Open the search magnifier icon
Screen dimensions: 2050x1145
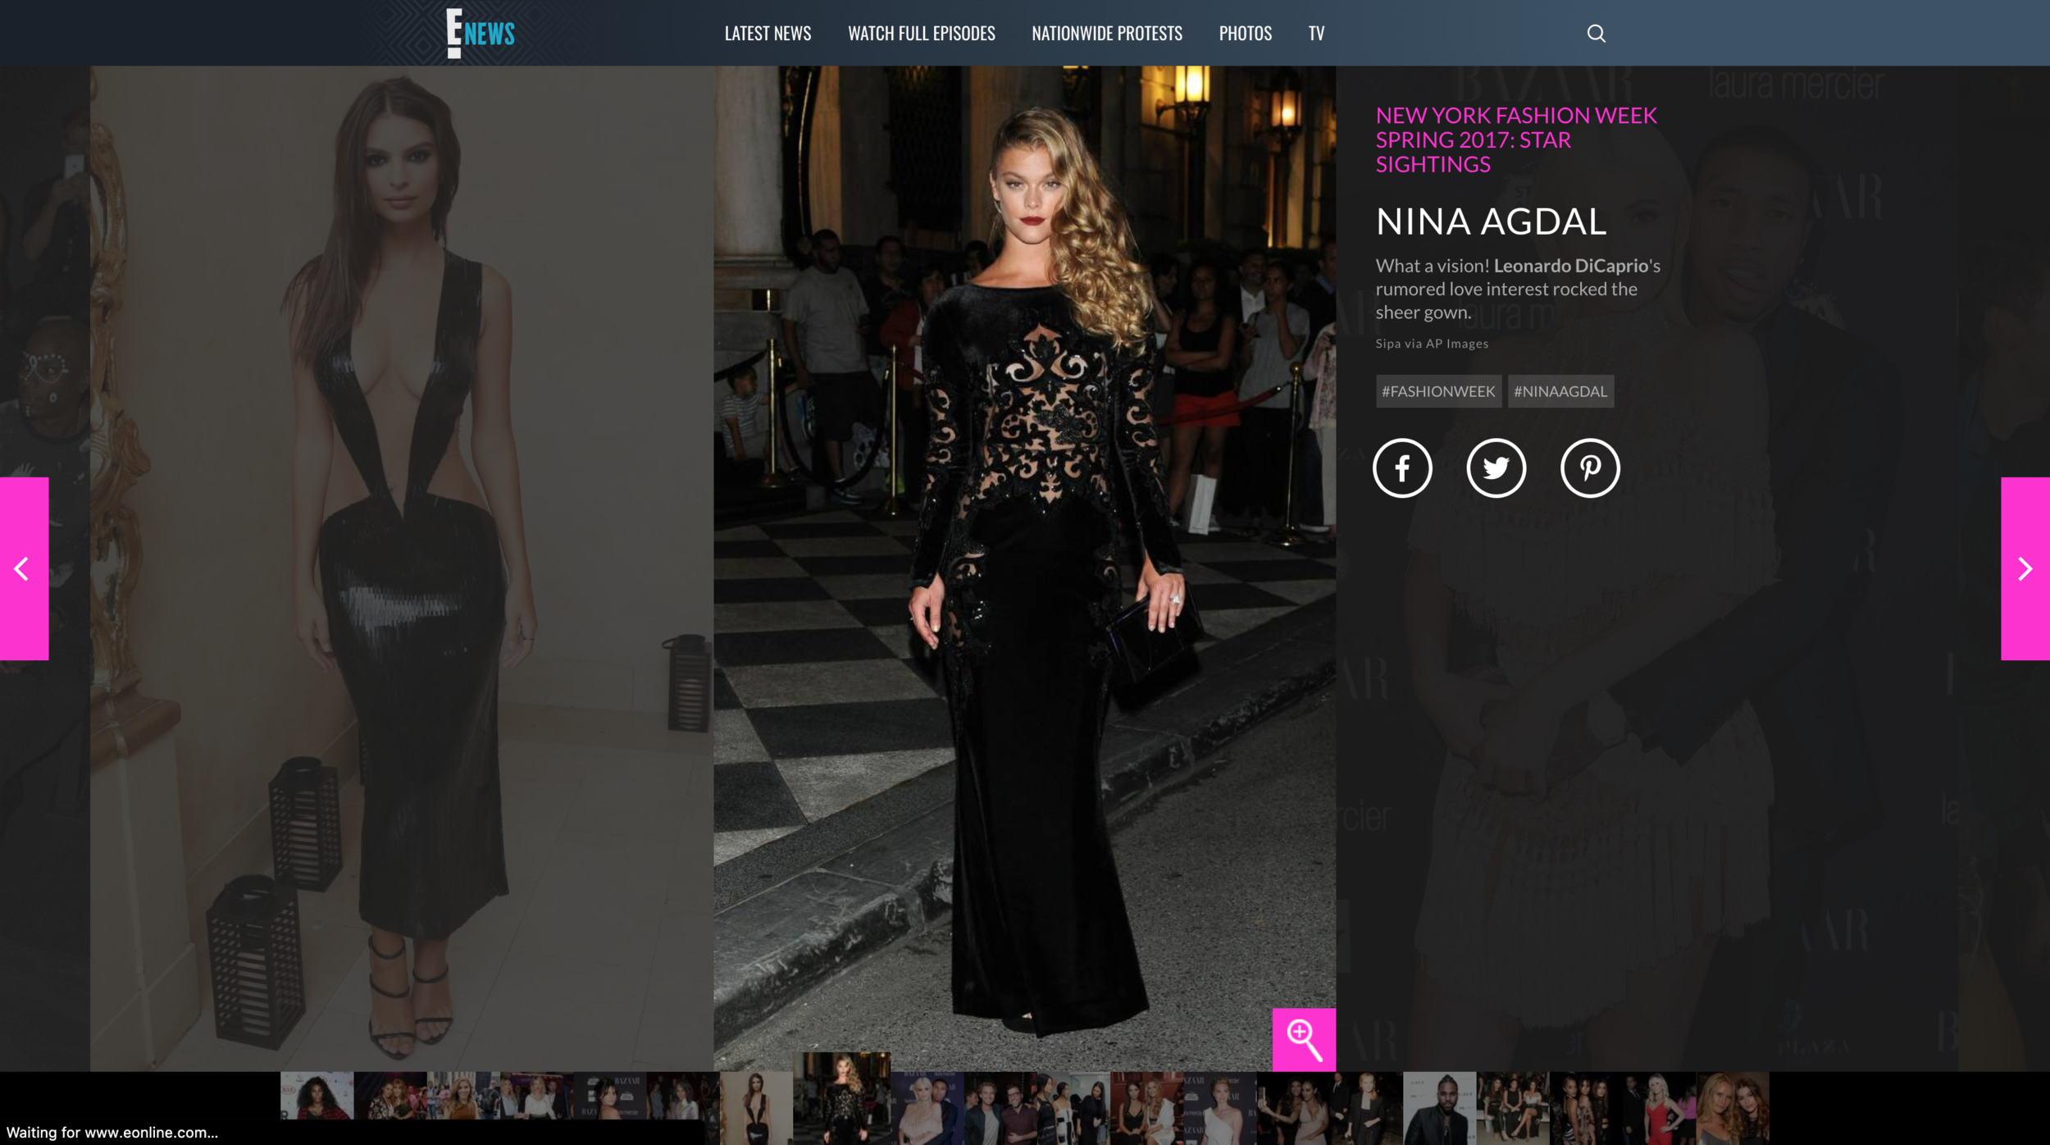1596,33
